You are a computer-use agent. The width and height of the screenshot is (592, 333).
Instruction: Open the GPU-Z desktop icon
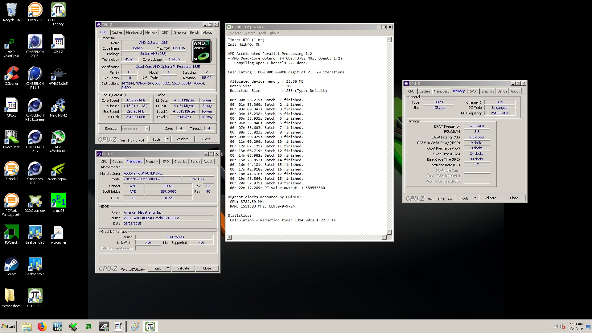point(58,44)
